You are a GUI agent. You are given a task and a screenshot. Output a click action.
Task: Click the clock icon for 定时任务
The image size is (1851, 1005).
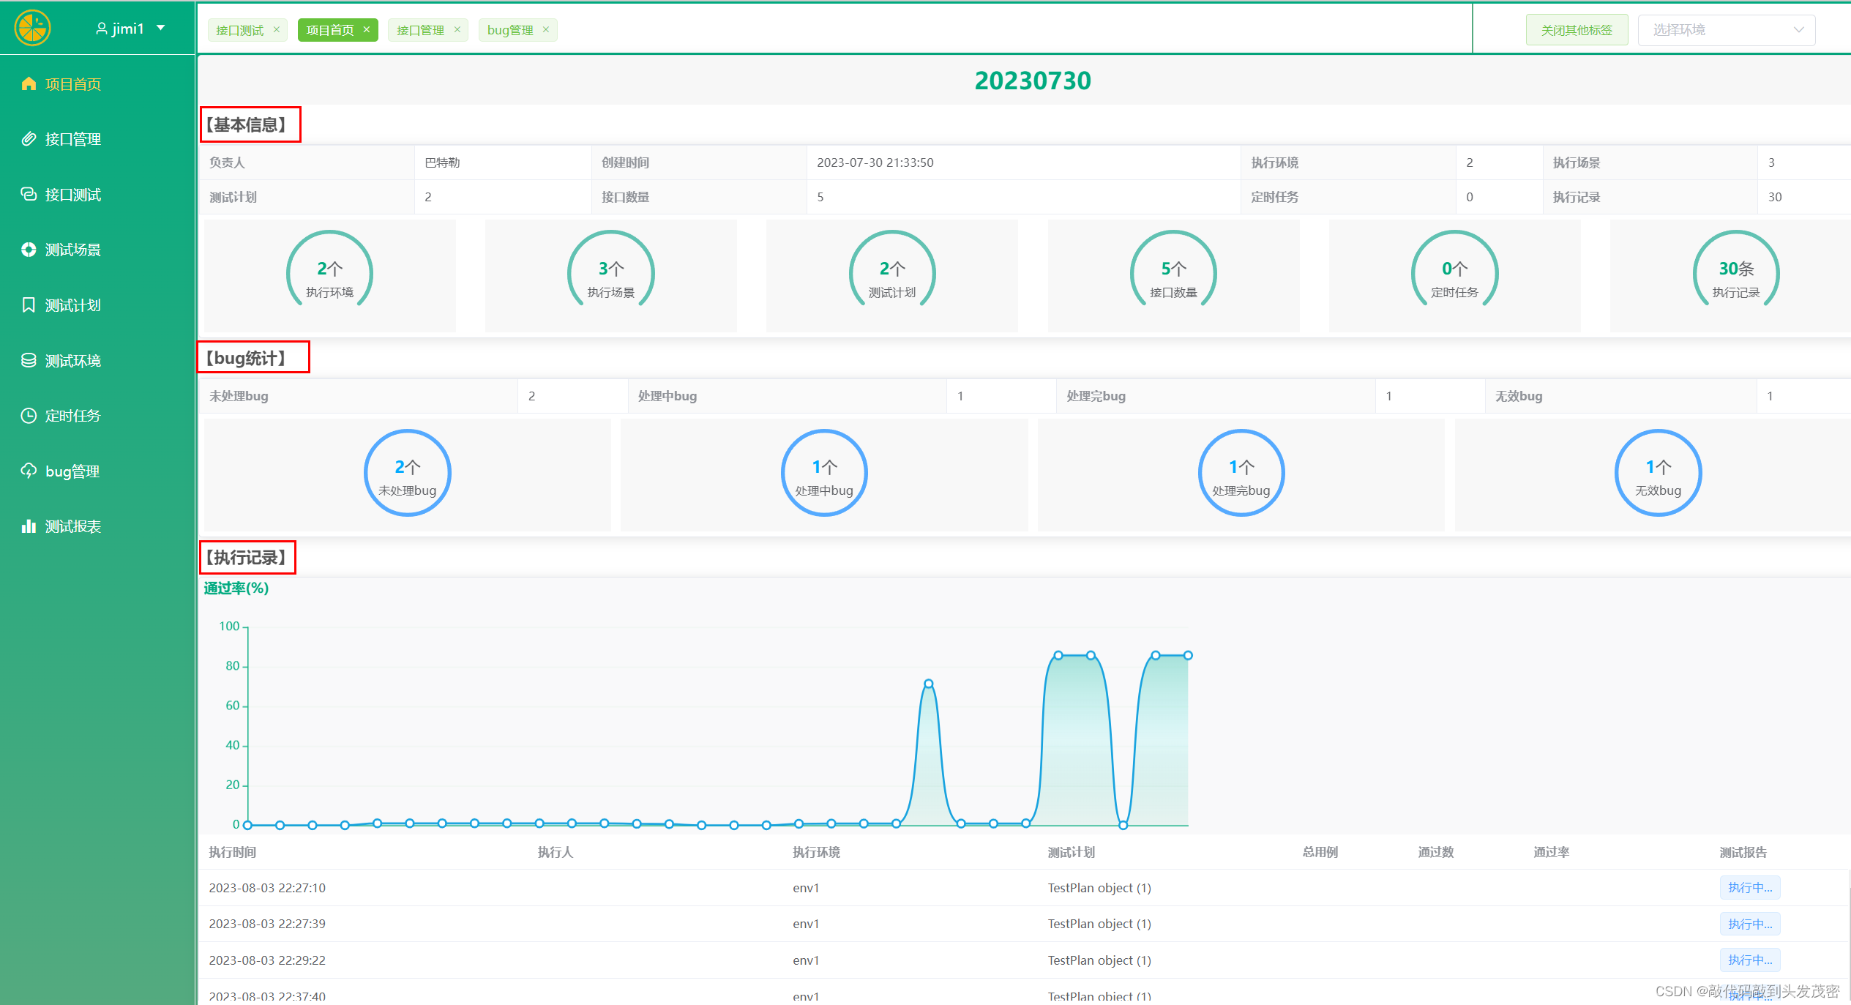(x=29, y=416)
